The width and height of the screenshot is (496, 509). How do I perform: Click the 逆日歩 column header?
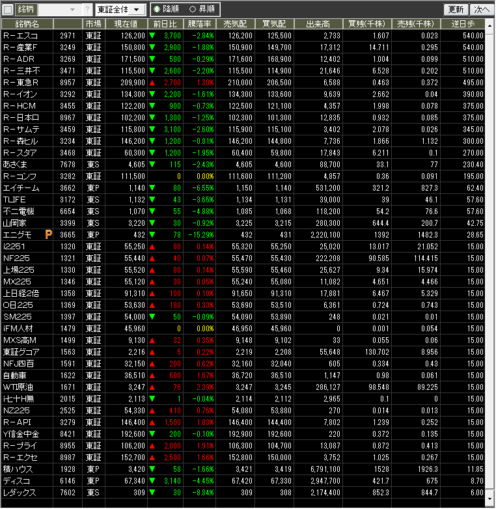(x=466, y=23)
